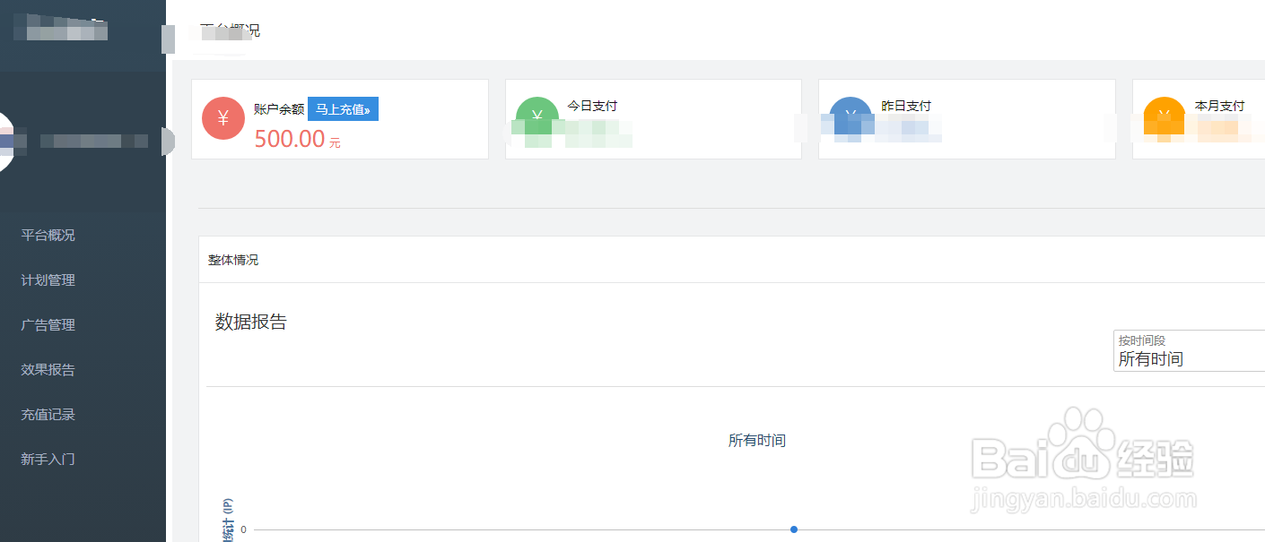Open 充值记录 in the sidebar

[x=48, y=415]
